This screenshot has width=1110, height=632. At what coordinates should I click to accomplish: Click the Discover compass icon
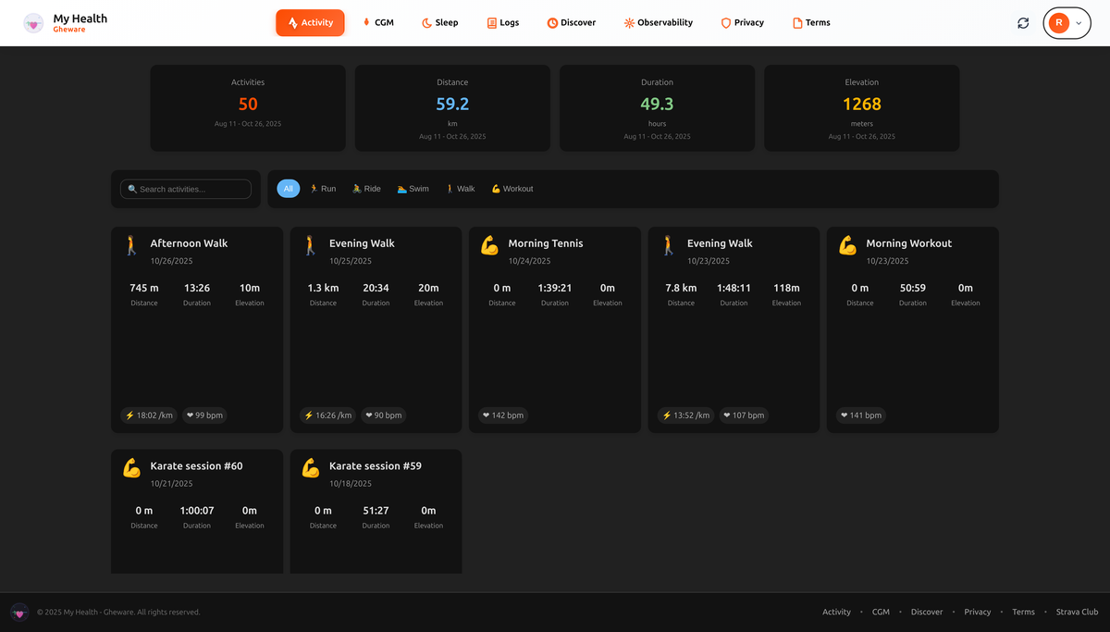tap(552, 22)
